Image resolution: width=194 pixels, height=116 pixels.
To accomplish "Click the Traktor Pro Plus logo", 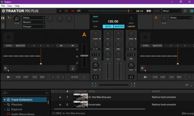I will (x=20, y=11).
